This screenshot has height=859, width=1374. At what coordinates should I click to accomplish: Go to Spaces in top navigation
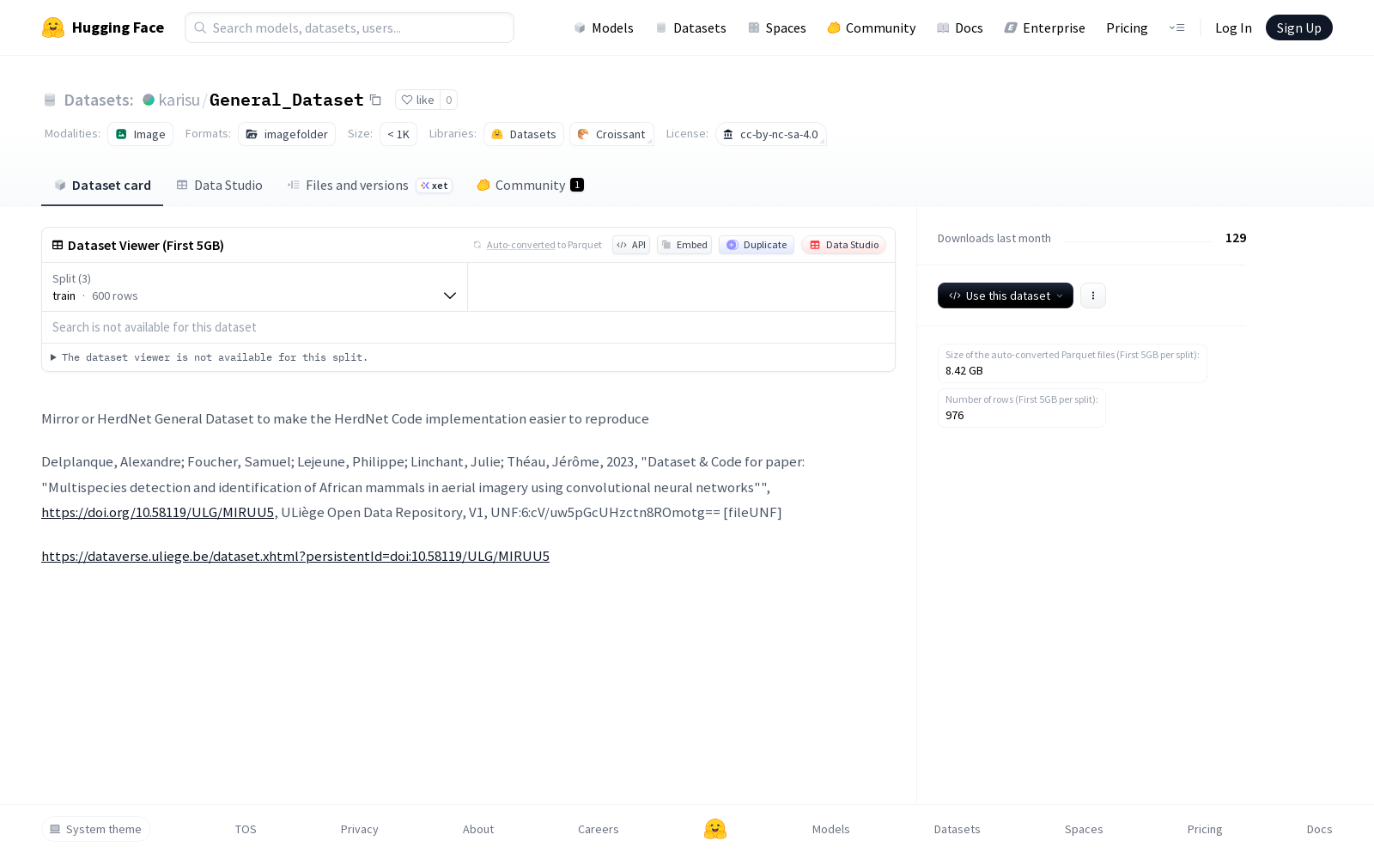(777, 27)
